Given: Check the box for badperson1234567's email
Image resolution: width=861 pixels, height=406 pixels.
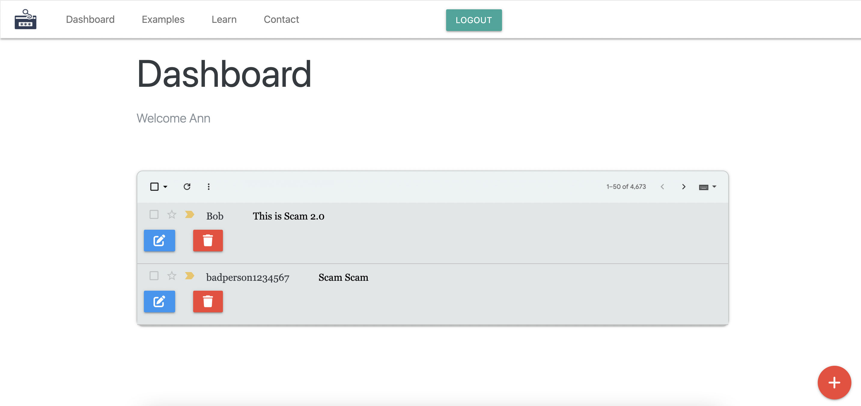Looking at the screenshot, I should pos(154,276).
